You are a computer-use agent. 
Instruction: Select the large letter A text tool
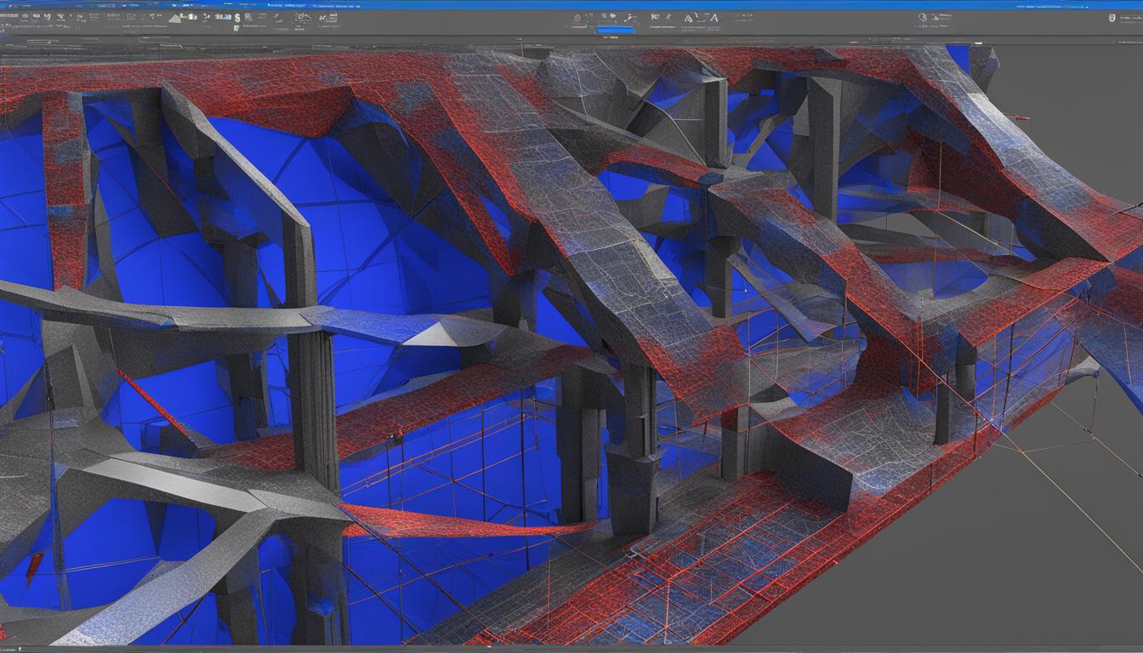coord(686,17)
